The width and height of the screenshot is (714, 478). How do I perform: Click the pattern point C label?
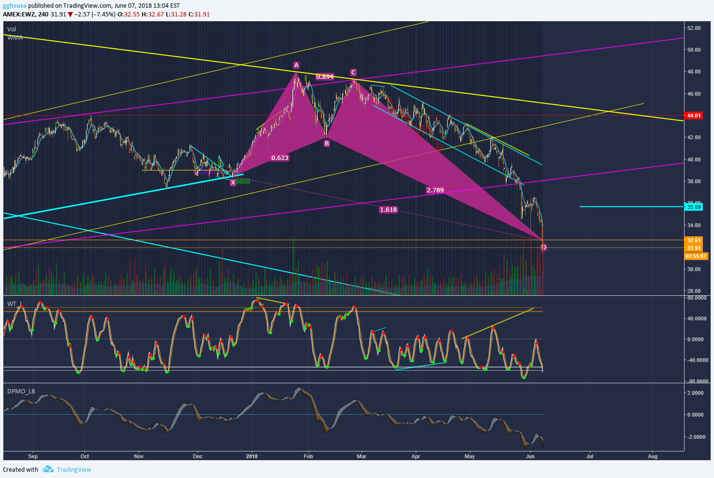point(353,72)
